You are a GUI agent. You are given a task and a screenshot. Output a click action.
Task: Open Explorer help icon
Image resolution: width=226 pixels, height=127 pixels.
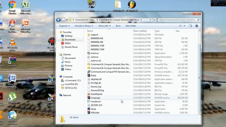(197, 26)
